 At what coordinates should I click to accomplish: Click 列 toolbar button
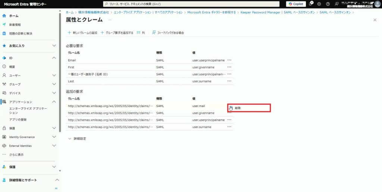pyautogui.click(x=141, y=33)
